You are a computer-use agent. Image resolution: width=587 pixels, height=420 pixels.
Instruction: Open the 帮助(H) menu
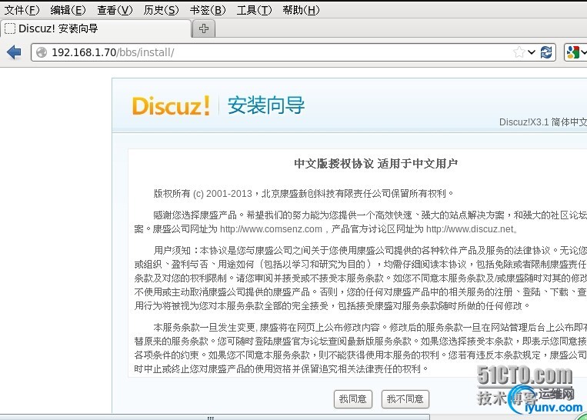coord(301,10)
